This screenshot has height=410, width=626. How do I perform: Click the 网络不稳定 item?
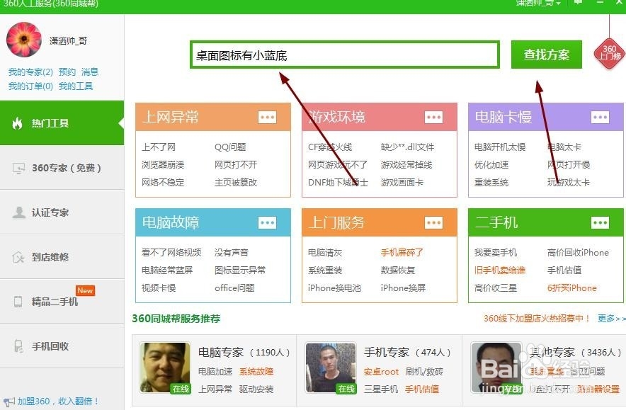[163, 183]
